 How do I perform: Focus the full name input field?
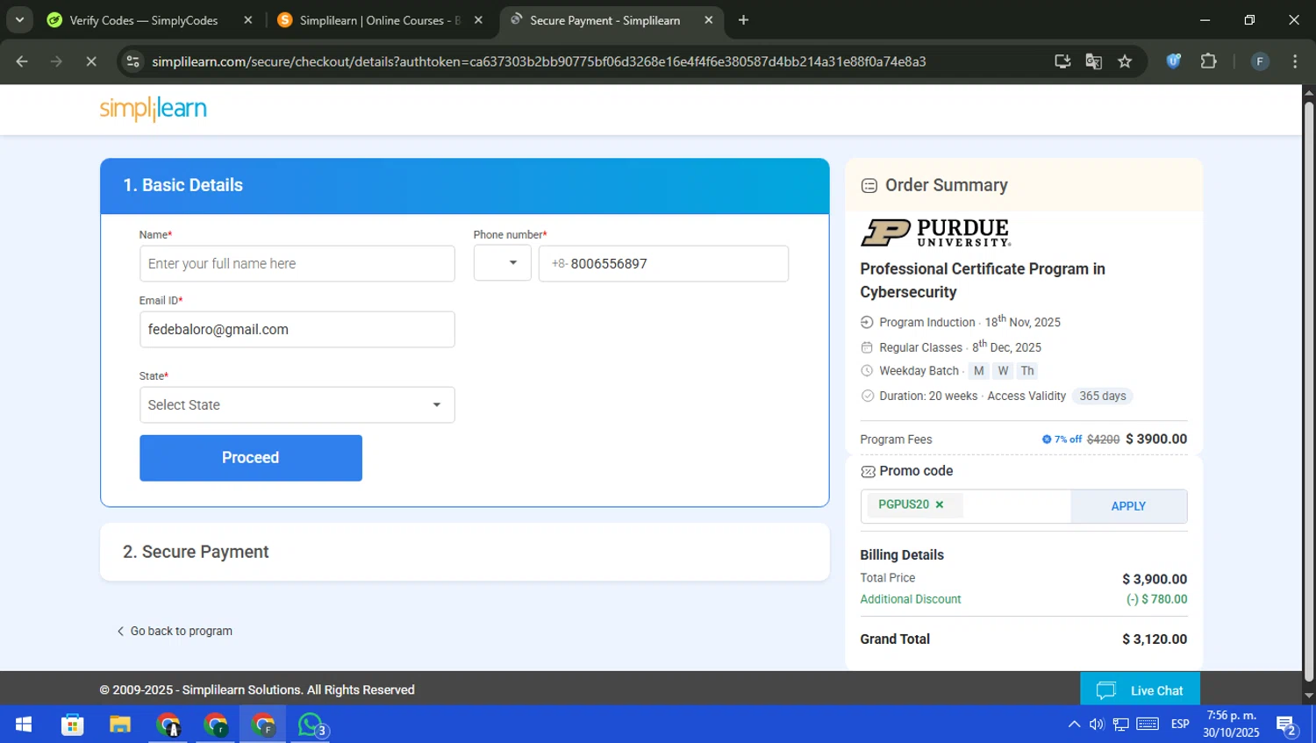(297, 263)
